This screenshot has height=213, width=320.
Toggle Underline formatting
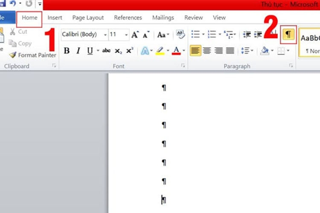tap(90, 51)
